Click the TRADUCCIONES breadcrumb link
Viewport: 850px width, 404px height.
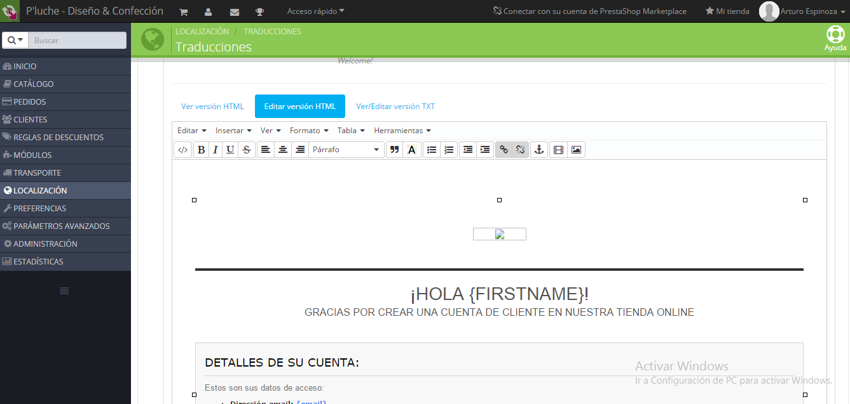click(273, 31)
